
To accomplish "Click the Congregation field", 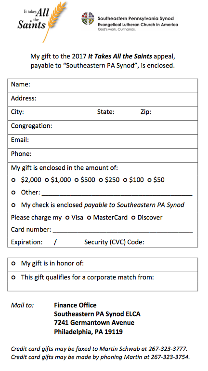I will click(x=103, y=127).
